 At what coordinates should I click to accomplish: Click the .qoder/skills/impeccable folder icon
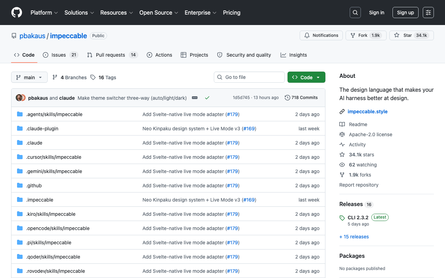[x=20, y=257]
